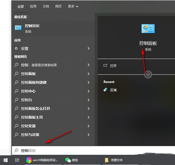Open the 更多 dropdown menu
Viewport: 175px width, 165px height.
[73, 6]
